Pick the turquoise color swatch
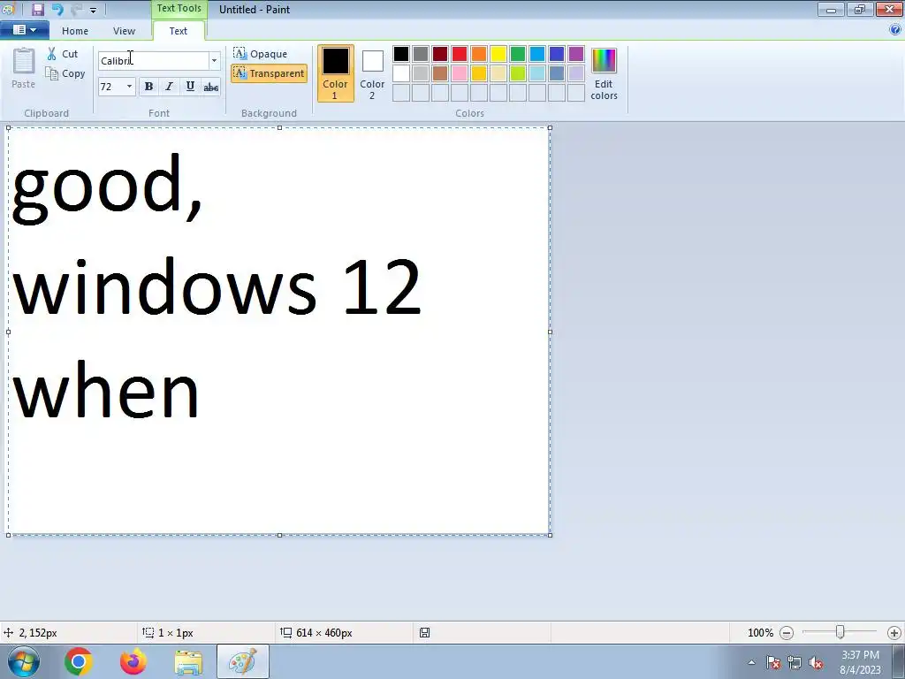Screen dimensions: 905x679 tap(537, 54)
